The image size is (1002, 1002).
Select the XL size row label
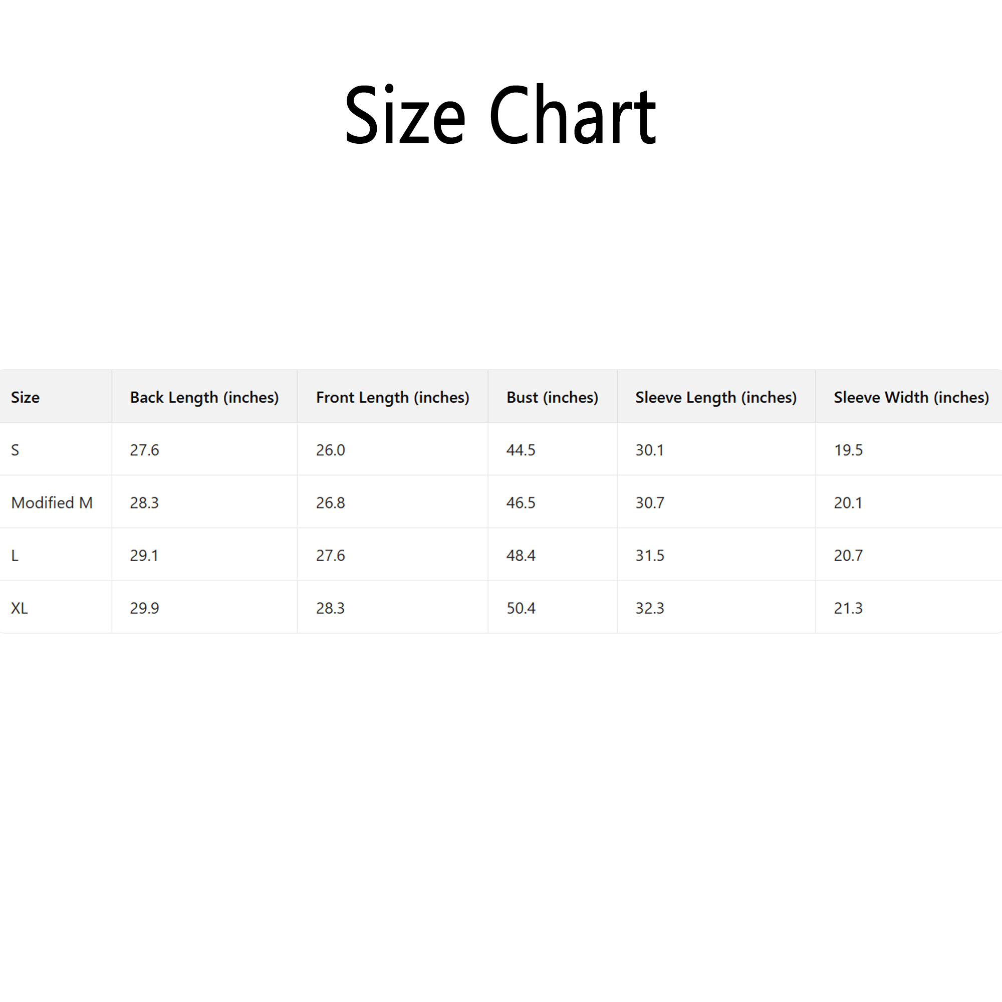point(19,608)
